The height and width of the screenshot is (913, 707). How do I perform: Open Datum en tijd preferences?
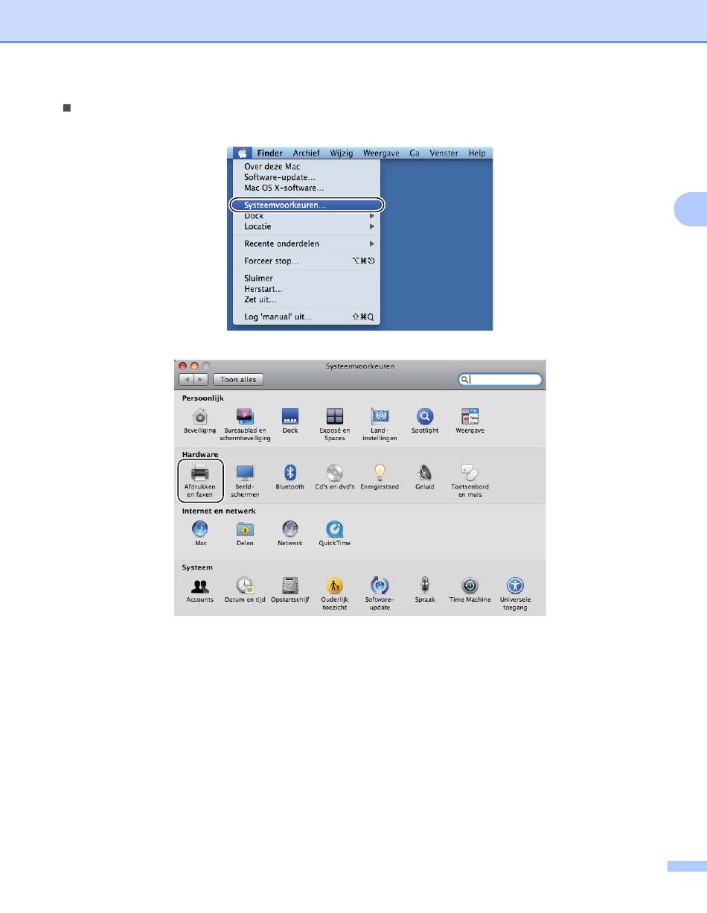[245, 590]
